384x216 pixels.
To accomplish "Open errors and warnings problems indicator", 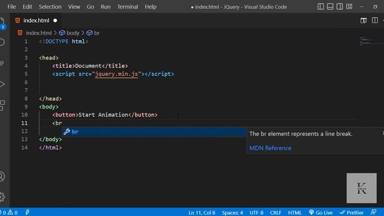I will pos(9,212).
